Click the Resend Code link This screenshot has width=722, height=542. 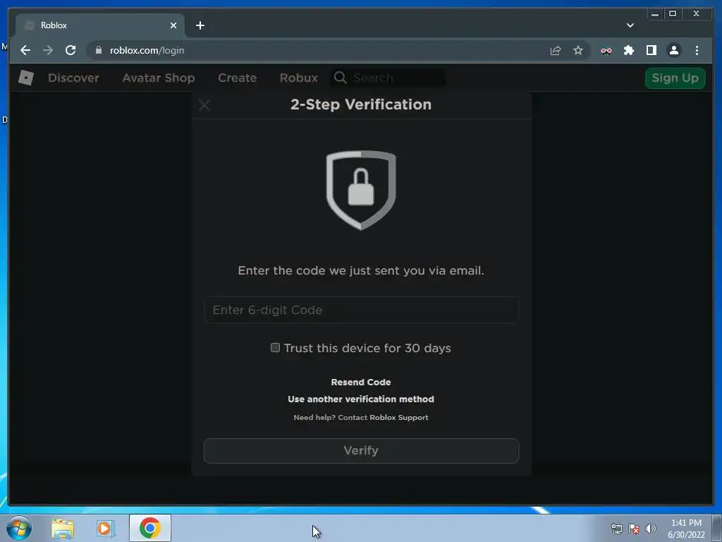point(361,382)
